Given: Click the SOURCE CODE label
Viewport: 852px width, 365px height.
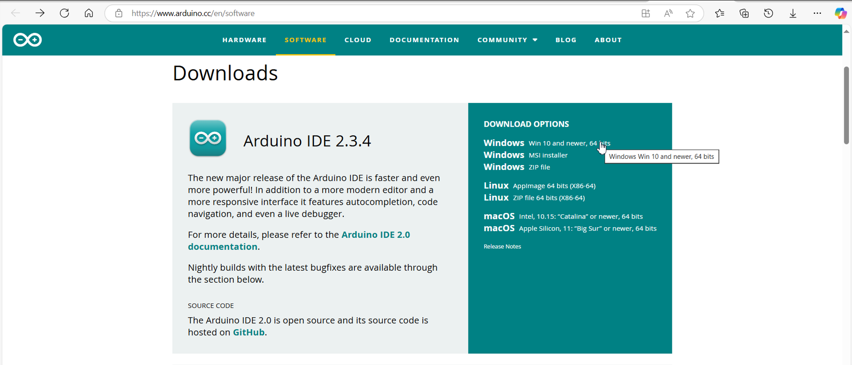Looking at the screenshot, I should (211, 306).
